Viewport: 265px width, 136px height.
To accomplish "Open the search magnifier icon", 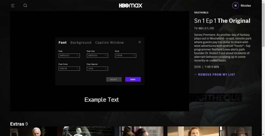I will coord(25,6).
